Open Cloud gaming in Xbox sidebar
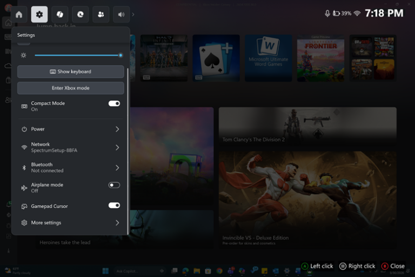The image size is (415, 277). pyautogui.click(x=8, y=65)
